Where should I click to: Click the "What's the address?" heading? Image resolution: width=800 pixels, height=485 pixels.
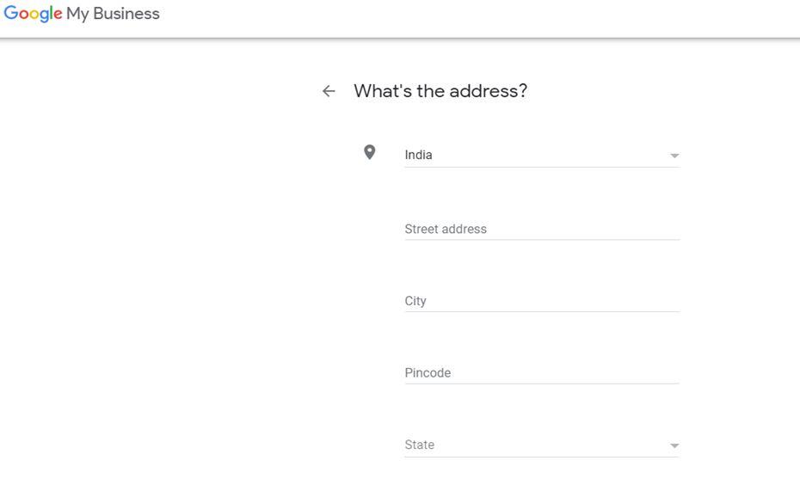[x=440, y=91]
